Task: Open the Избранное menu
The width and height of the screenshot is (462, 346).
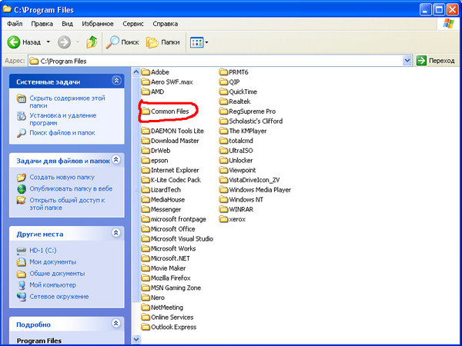Action: click(98, 24)
